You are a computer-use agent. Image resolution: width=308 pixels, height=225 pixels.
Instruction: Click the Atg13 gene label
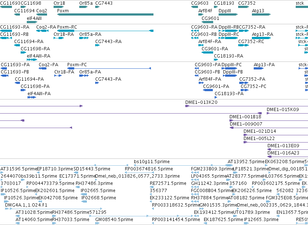coord(258,11)
